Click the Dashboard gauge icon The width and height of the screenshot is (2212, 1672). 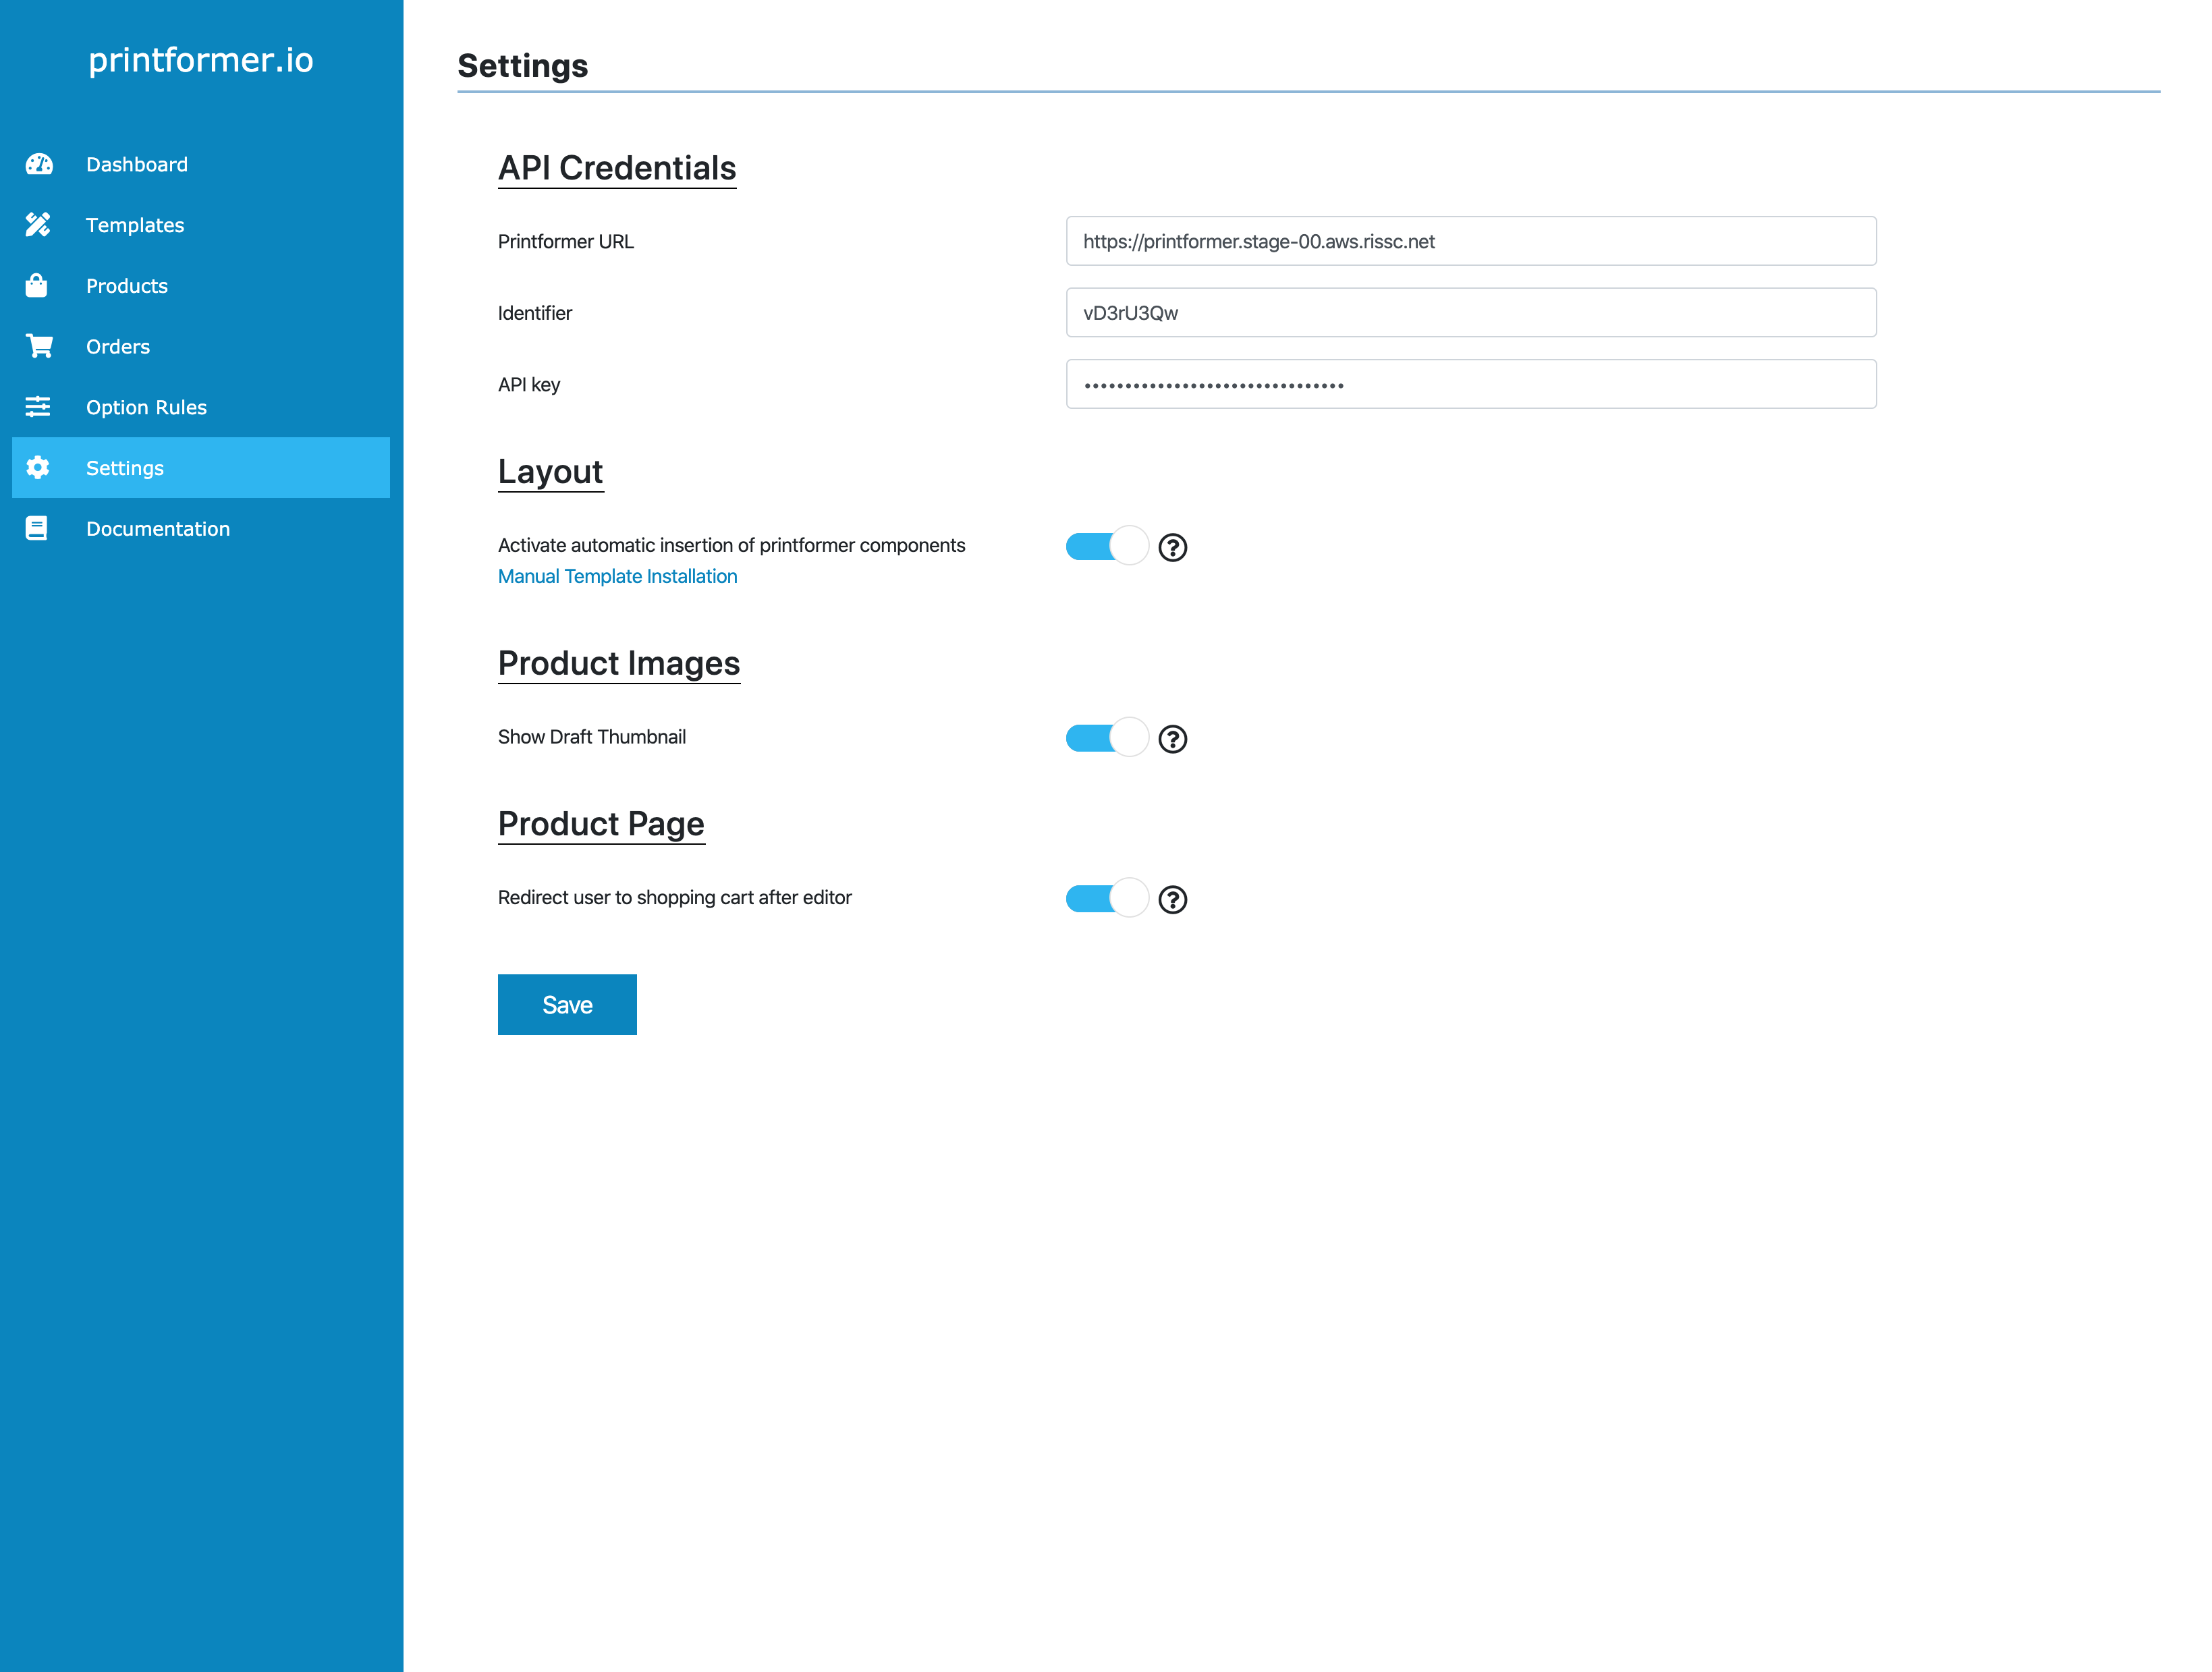[39, 164]
